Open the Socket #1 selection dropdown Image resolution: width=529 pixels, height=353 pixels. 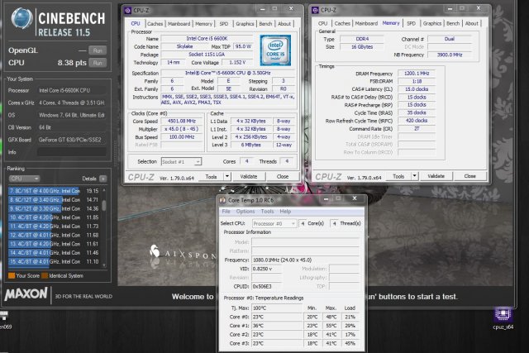point(182,162)
